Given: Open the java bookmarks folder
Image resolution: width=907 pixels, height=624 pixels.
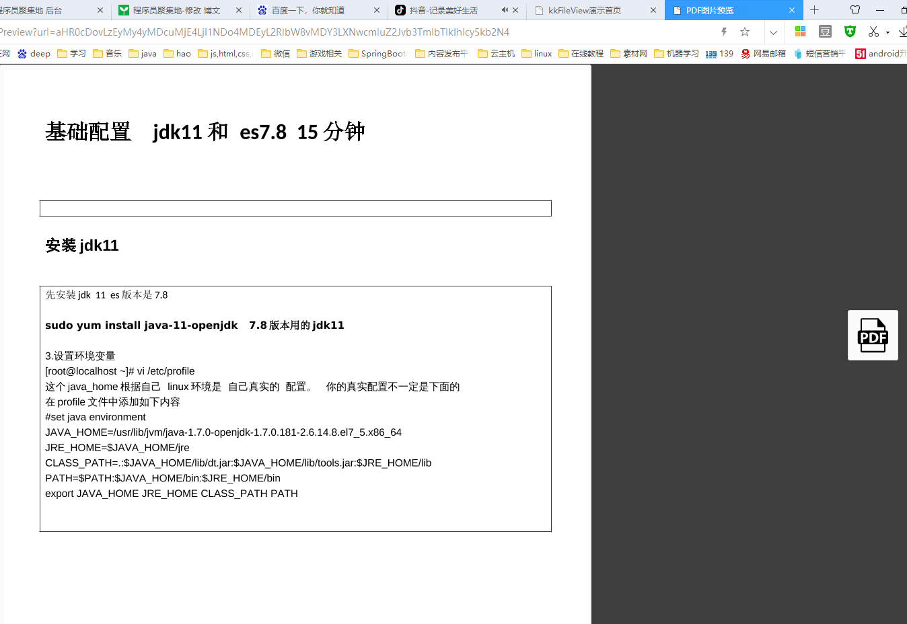Looking at the screenshot, I should pyautogui.click(x=143, y=54).
